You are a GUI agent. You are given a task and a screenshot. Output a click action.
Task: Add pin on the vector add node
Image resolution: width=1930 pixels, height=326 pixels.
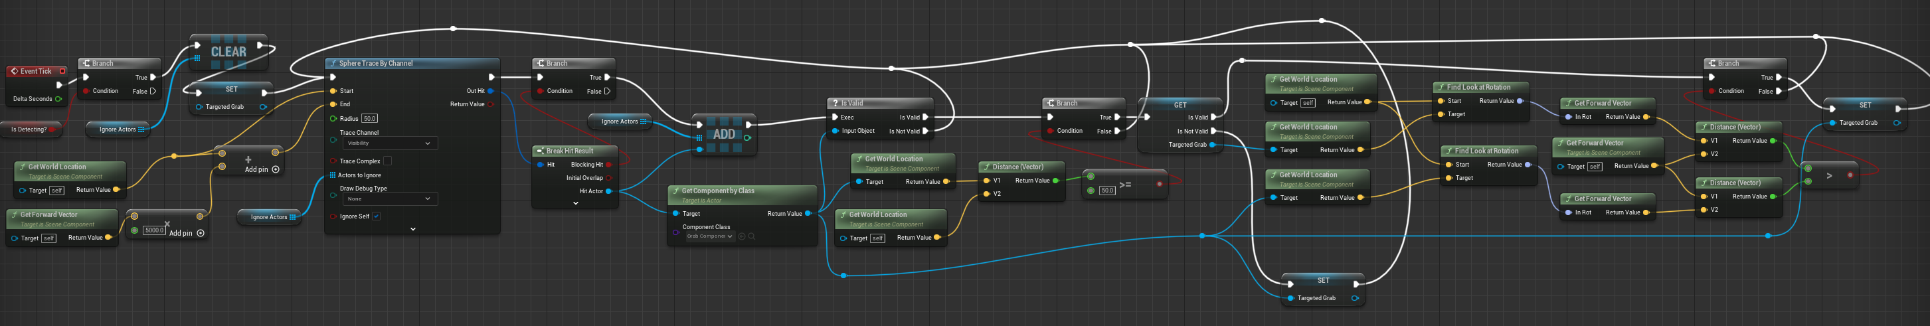point(262,169)
